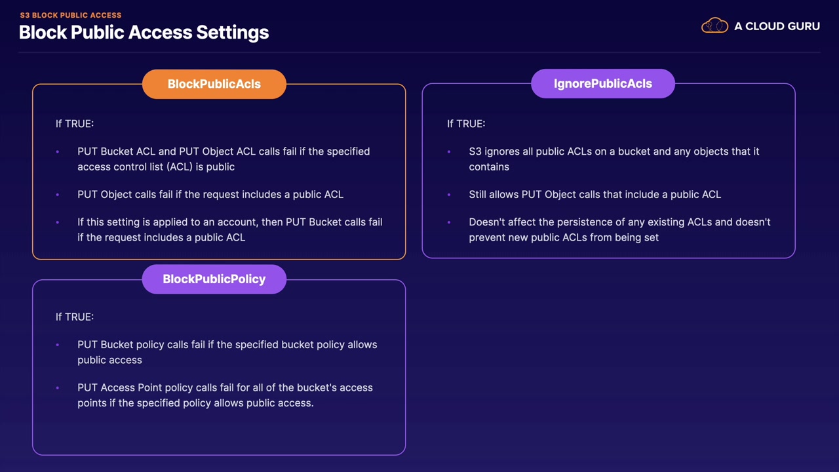Click bullet before 'PUT Bucket policy calls fail'
This screenshot has height=472, width=839.
pos(58,345)
